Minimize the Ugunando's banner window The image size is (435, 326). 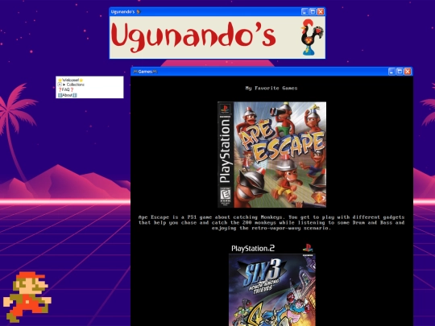304,11
